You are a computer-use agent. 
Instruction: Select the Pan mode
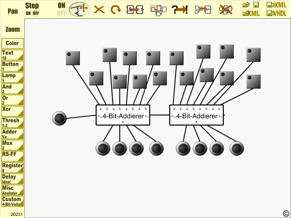tap(13, 12)
